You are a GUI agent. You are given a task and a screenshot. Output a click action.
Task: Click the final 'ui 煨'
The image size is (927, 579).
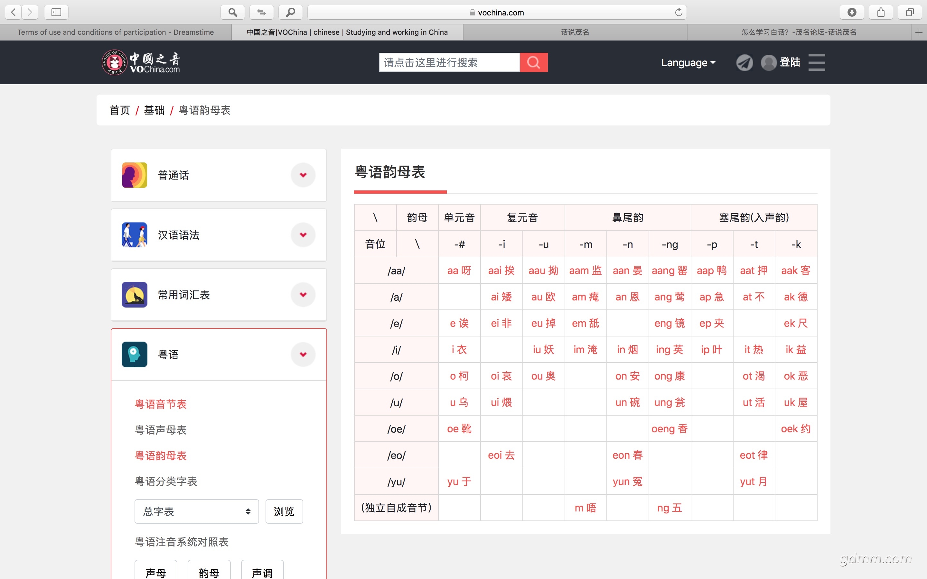[x=501, y=402]
